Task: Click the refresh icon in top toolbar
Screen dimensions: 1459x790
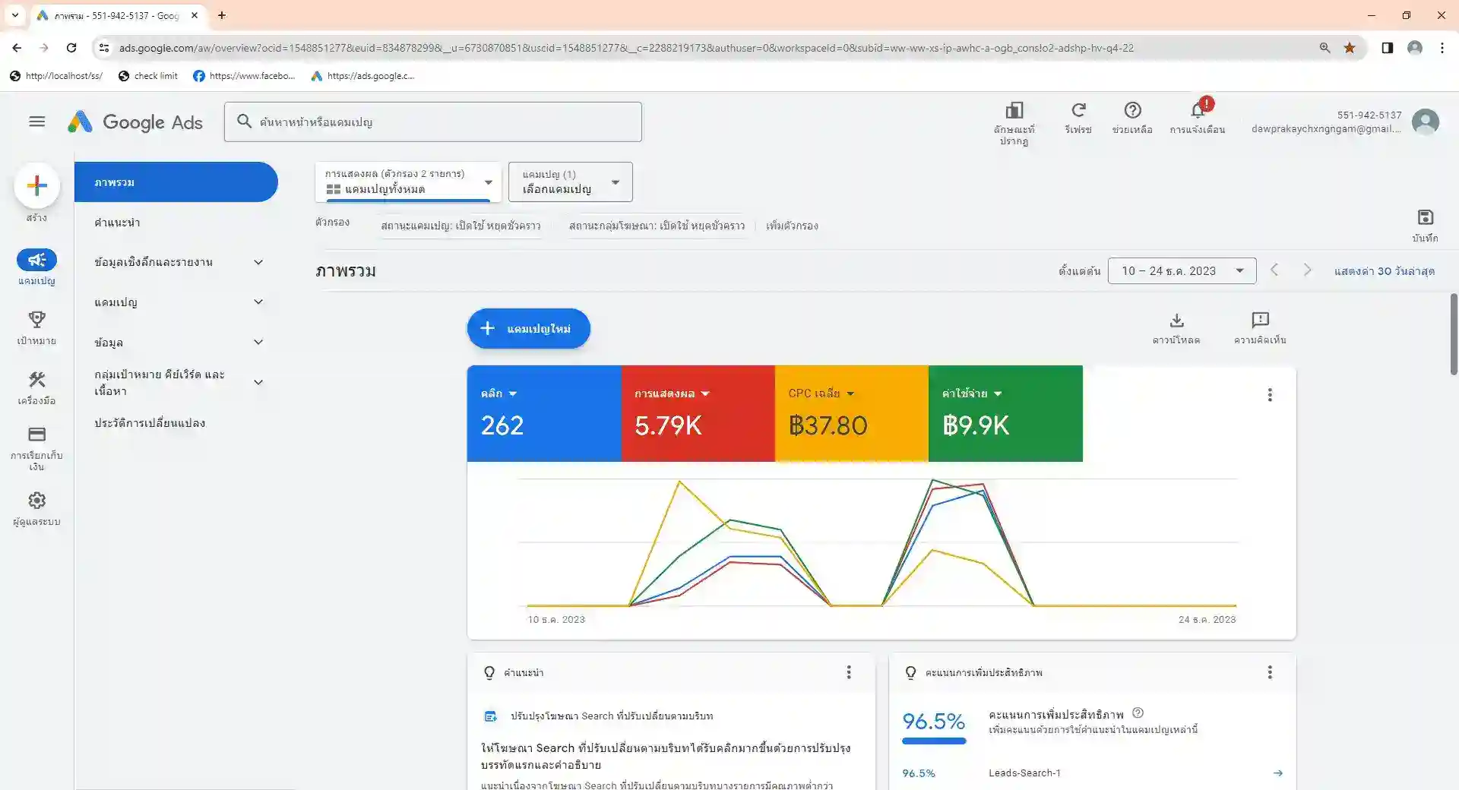Action: 1078,110
